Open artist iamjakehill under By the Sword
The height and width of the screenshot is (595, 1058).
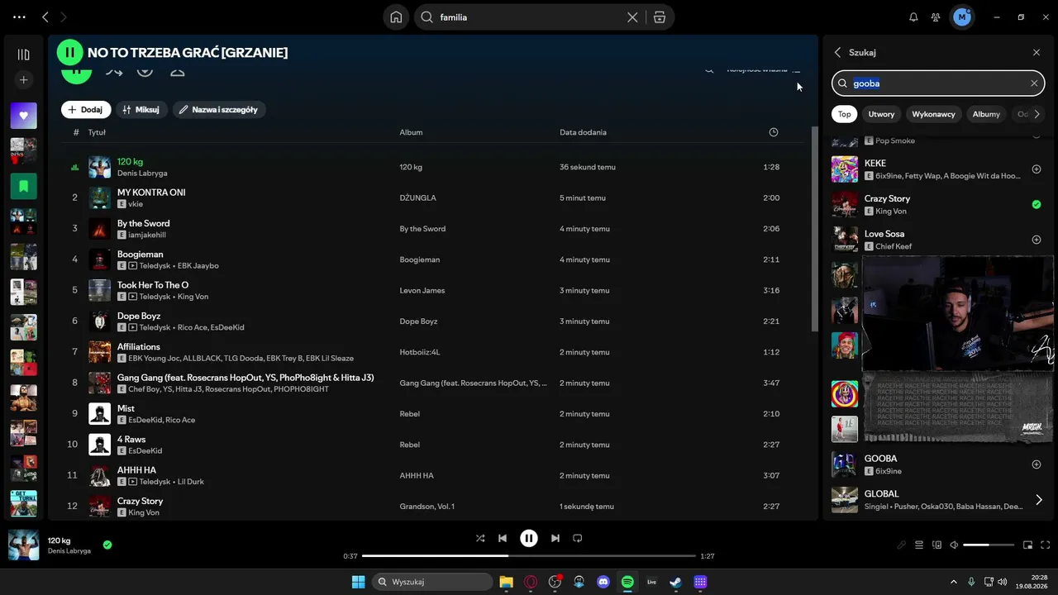pos(147,235)
